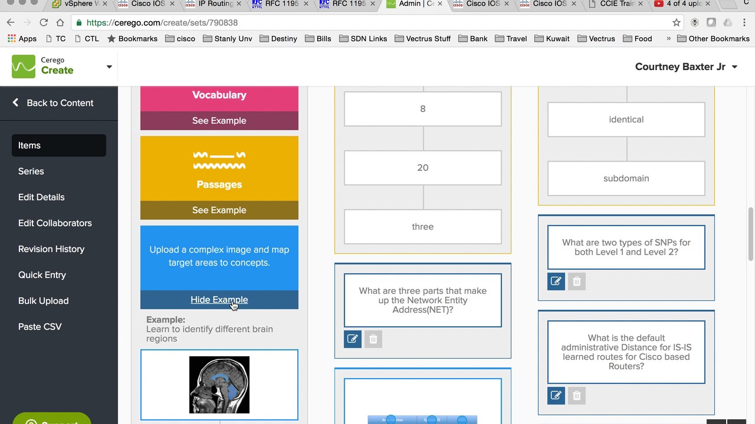Edit the two types of SNPs question

[556, 281]
